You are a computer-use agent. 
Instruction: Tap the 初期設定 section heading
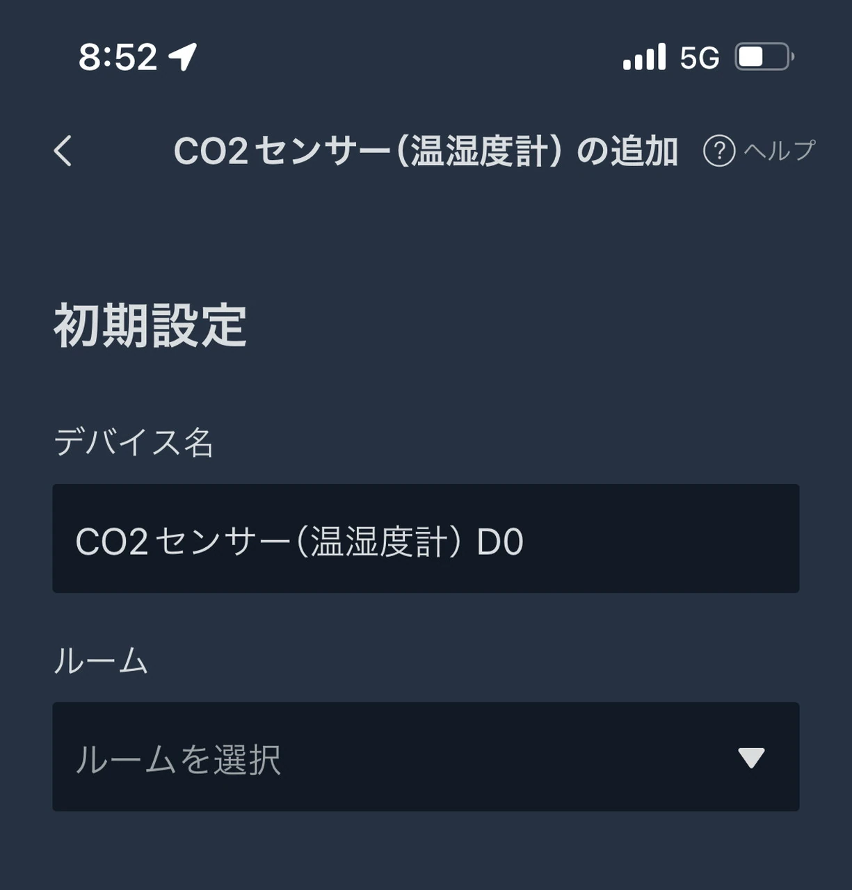coord(150,325)
